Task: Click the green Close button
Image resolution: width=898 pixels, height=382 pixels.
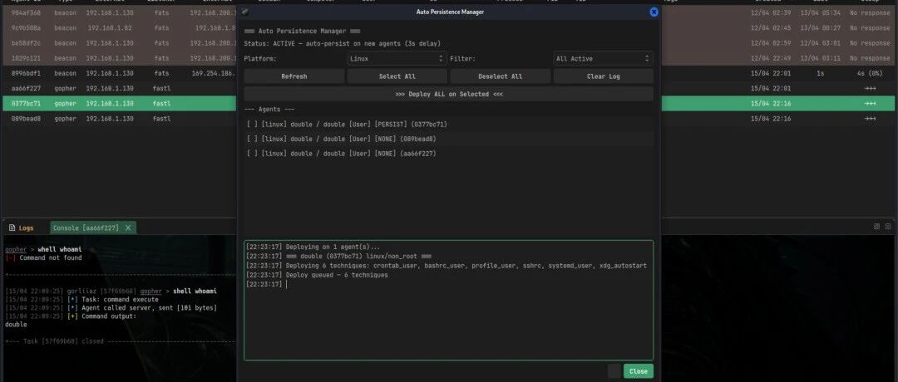Action: coord(638,371)
